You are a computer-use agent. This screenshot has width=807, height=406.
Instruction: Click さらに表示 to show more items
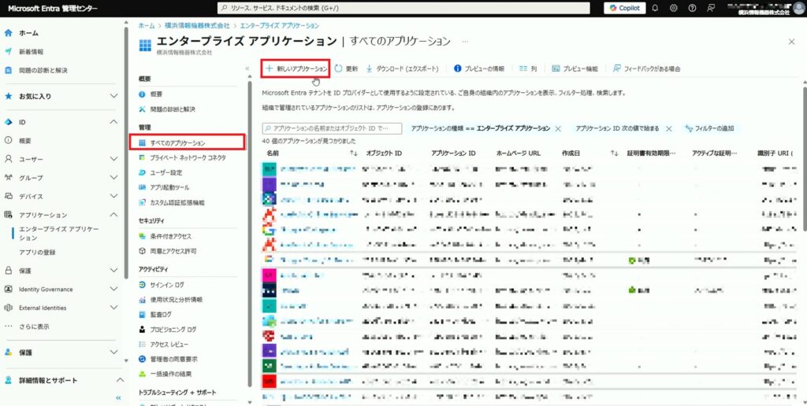click(x=34, y=327)
